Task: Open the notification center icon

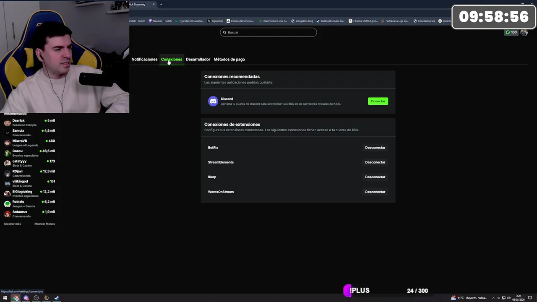Action: pos(530,298)
